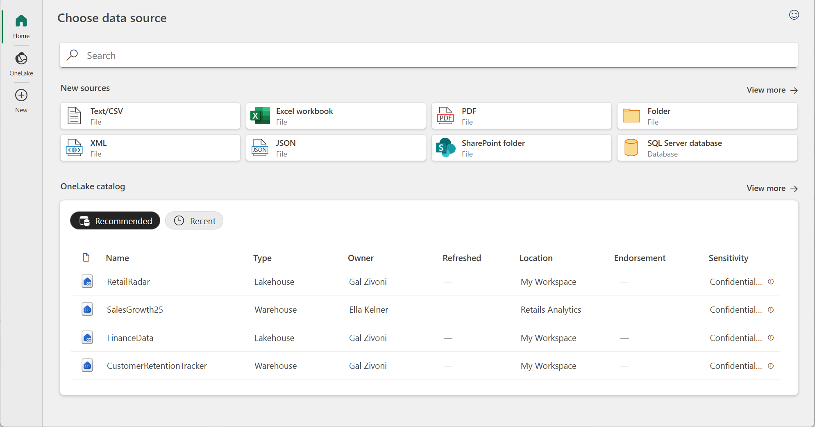Switch to the Recent tab
The image size is (815, 427).
coord(194,221)
